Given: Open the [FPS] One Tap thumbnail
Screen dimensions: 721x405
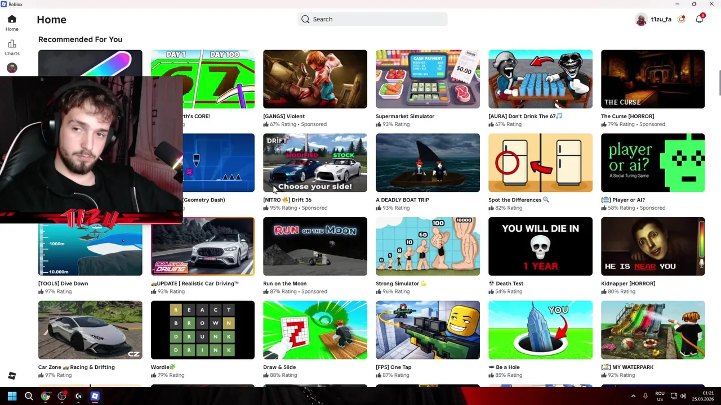Looking at the screenshot, I should coord(428,330).
